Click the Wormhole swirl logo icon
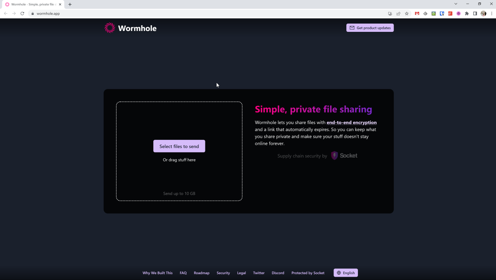Screen dimensions: 496x280 coord(110,28)
